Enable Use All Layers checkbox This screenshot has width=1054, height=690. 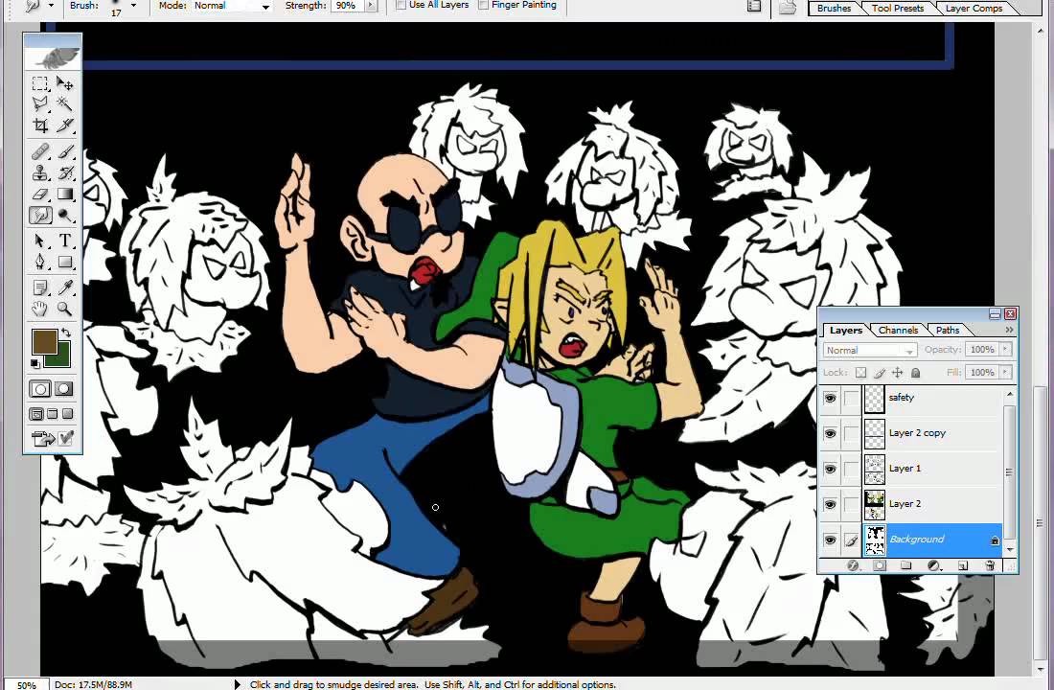tap(401, 5)
